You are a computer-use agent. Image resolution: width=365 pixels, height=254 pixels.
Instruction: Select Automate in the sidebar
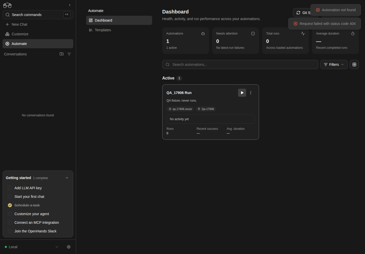[x=38, y=44]
